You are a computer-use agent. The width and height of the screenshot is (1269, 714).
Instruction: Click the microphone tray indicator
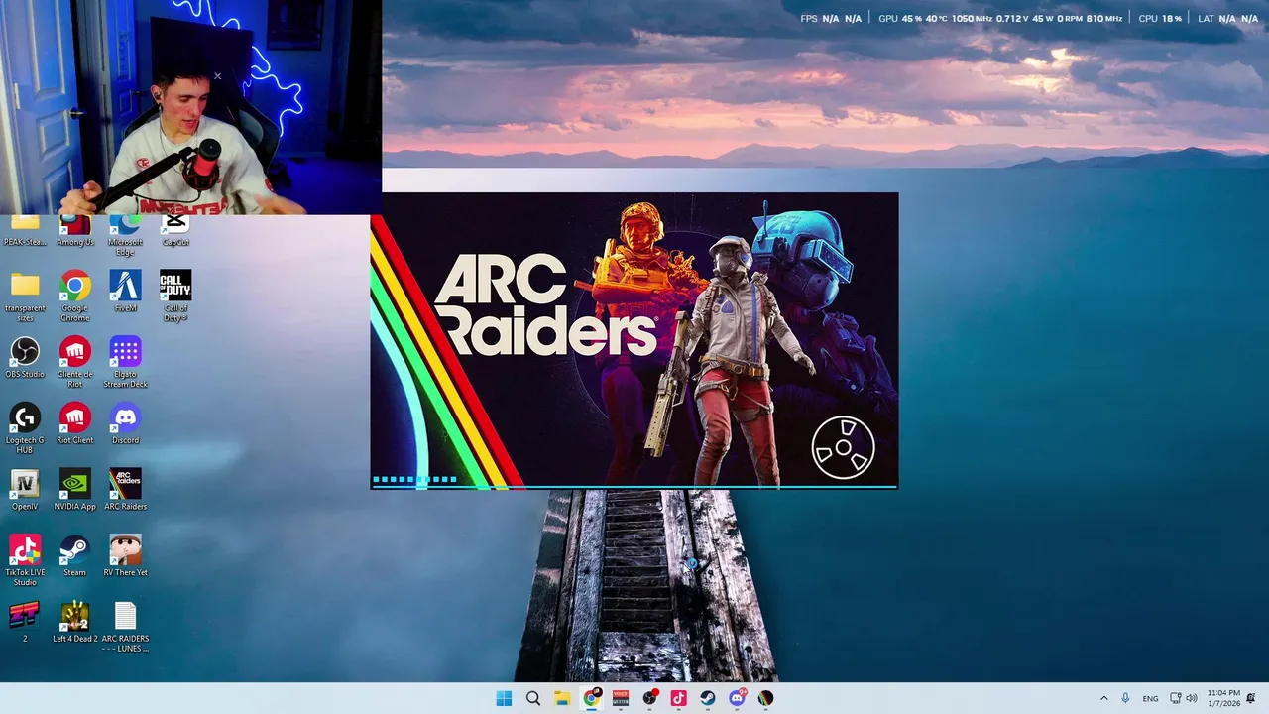click(1125, 698)
